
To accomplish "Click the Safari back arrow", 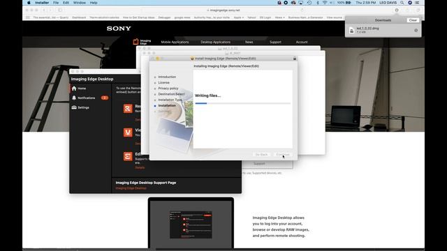I will [44, 10].
